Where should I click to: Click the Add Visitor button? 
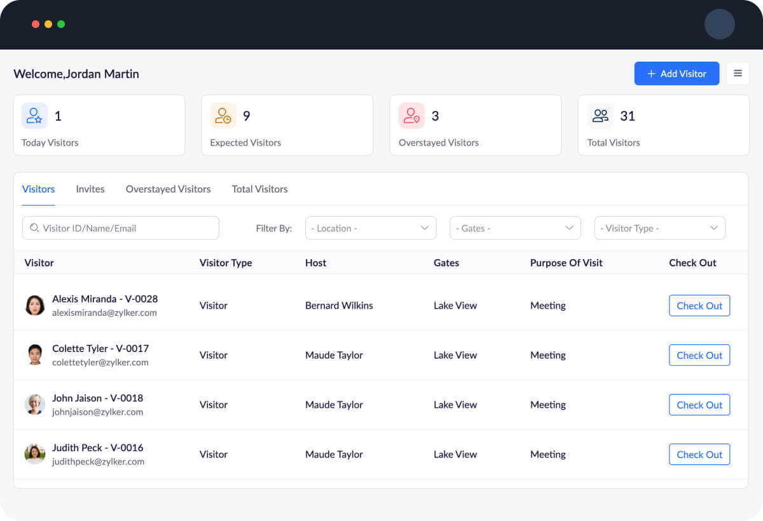pyautogui.click(x=677, y=74)
